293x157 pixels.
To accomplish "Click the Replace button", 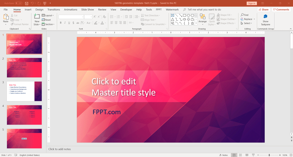I will (247, 19).
